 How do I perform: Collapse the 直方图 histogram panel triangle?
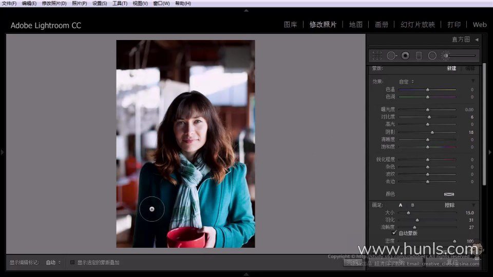tap(477, 39)
